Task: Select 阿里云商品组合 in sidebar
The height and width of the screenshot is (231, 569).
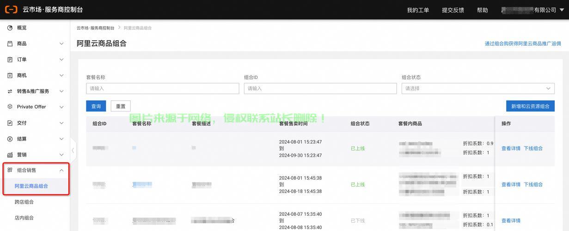Action: click(x=31, y=186)
